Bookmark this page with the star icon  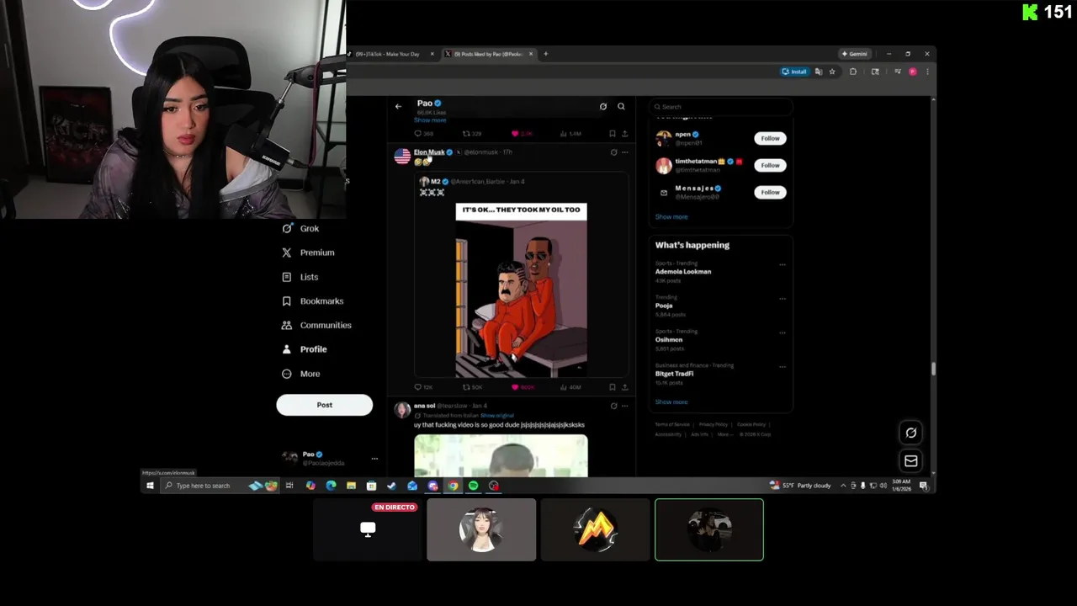click(832, 72)
